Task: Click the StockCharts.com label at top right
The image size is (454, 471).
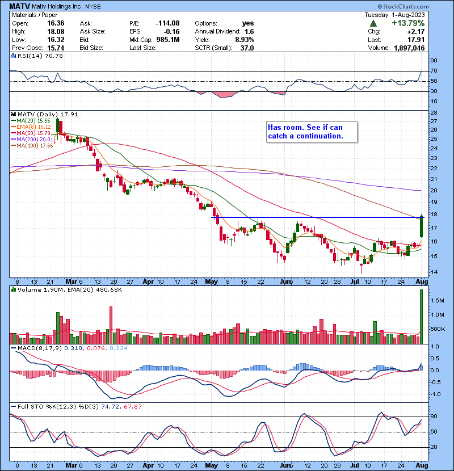Action: pyautogui.click(x=403, y=6)
